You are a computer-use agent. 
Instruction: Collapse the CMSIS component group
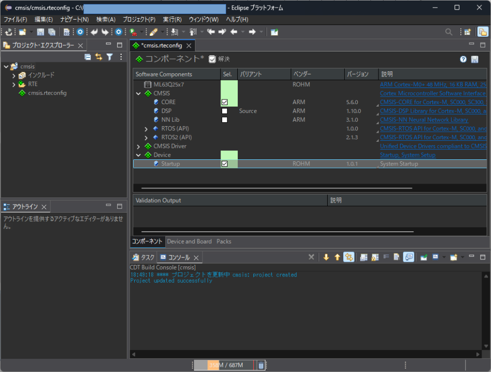click(138, 94)
